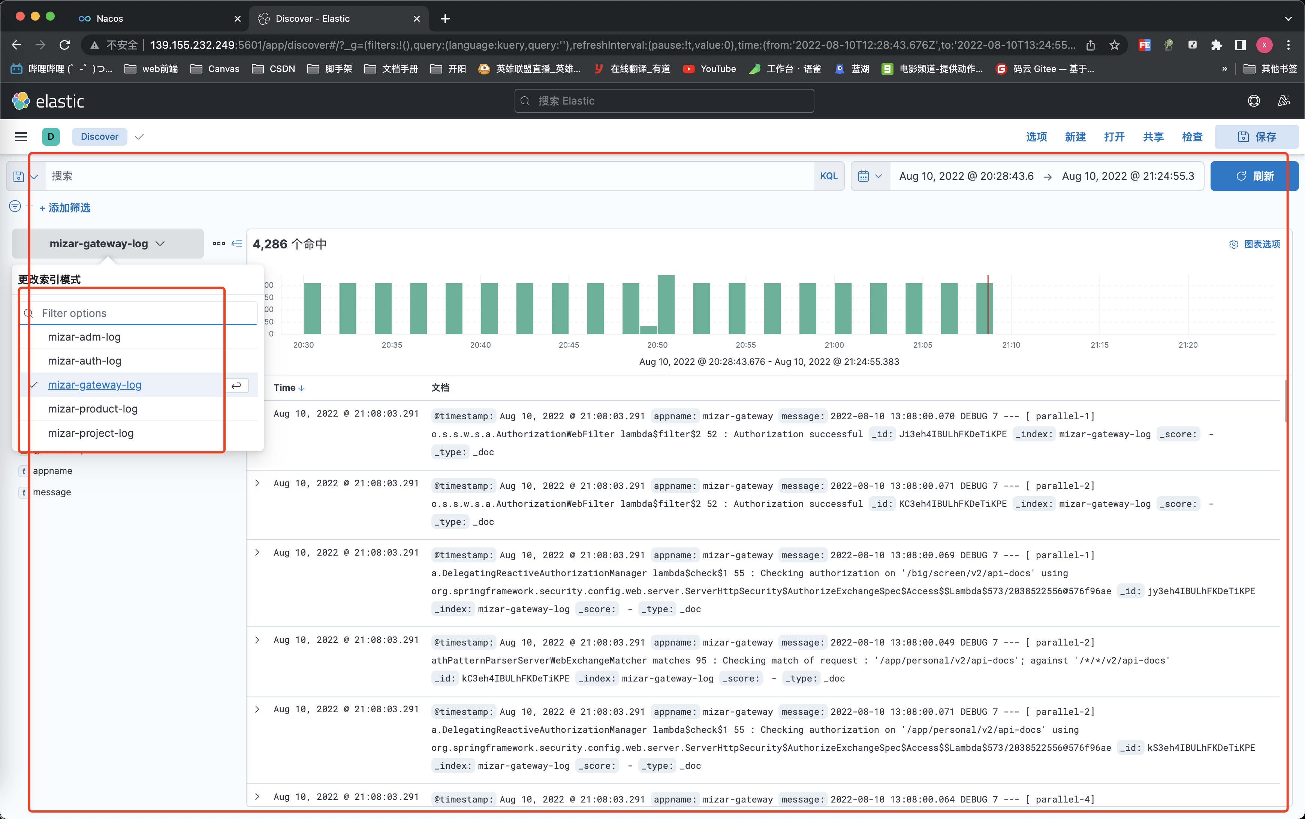Toggle the KQL query language button

(x=828, y=176)
